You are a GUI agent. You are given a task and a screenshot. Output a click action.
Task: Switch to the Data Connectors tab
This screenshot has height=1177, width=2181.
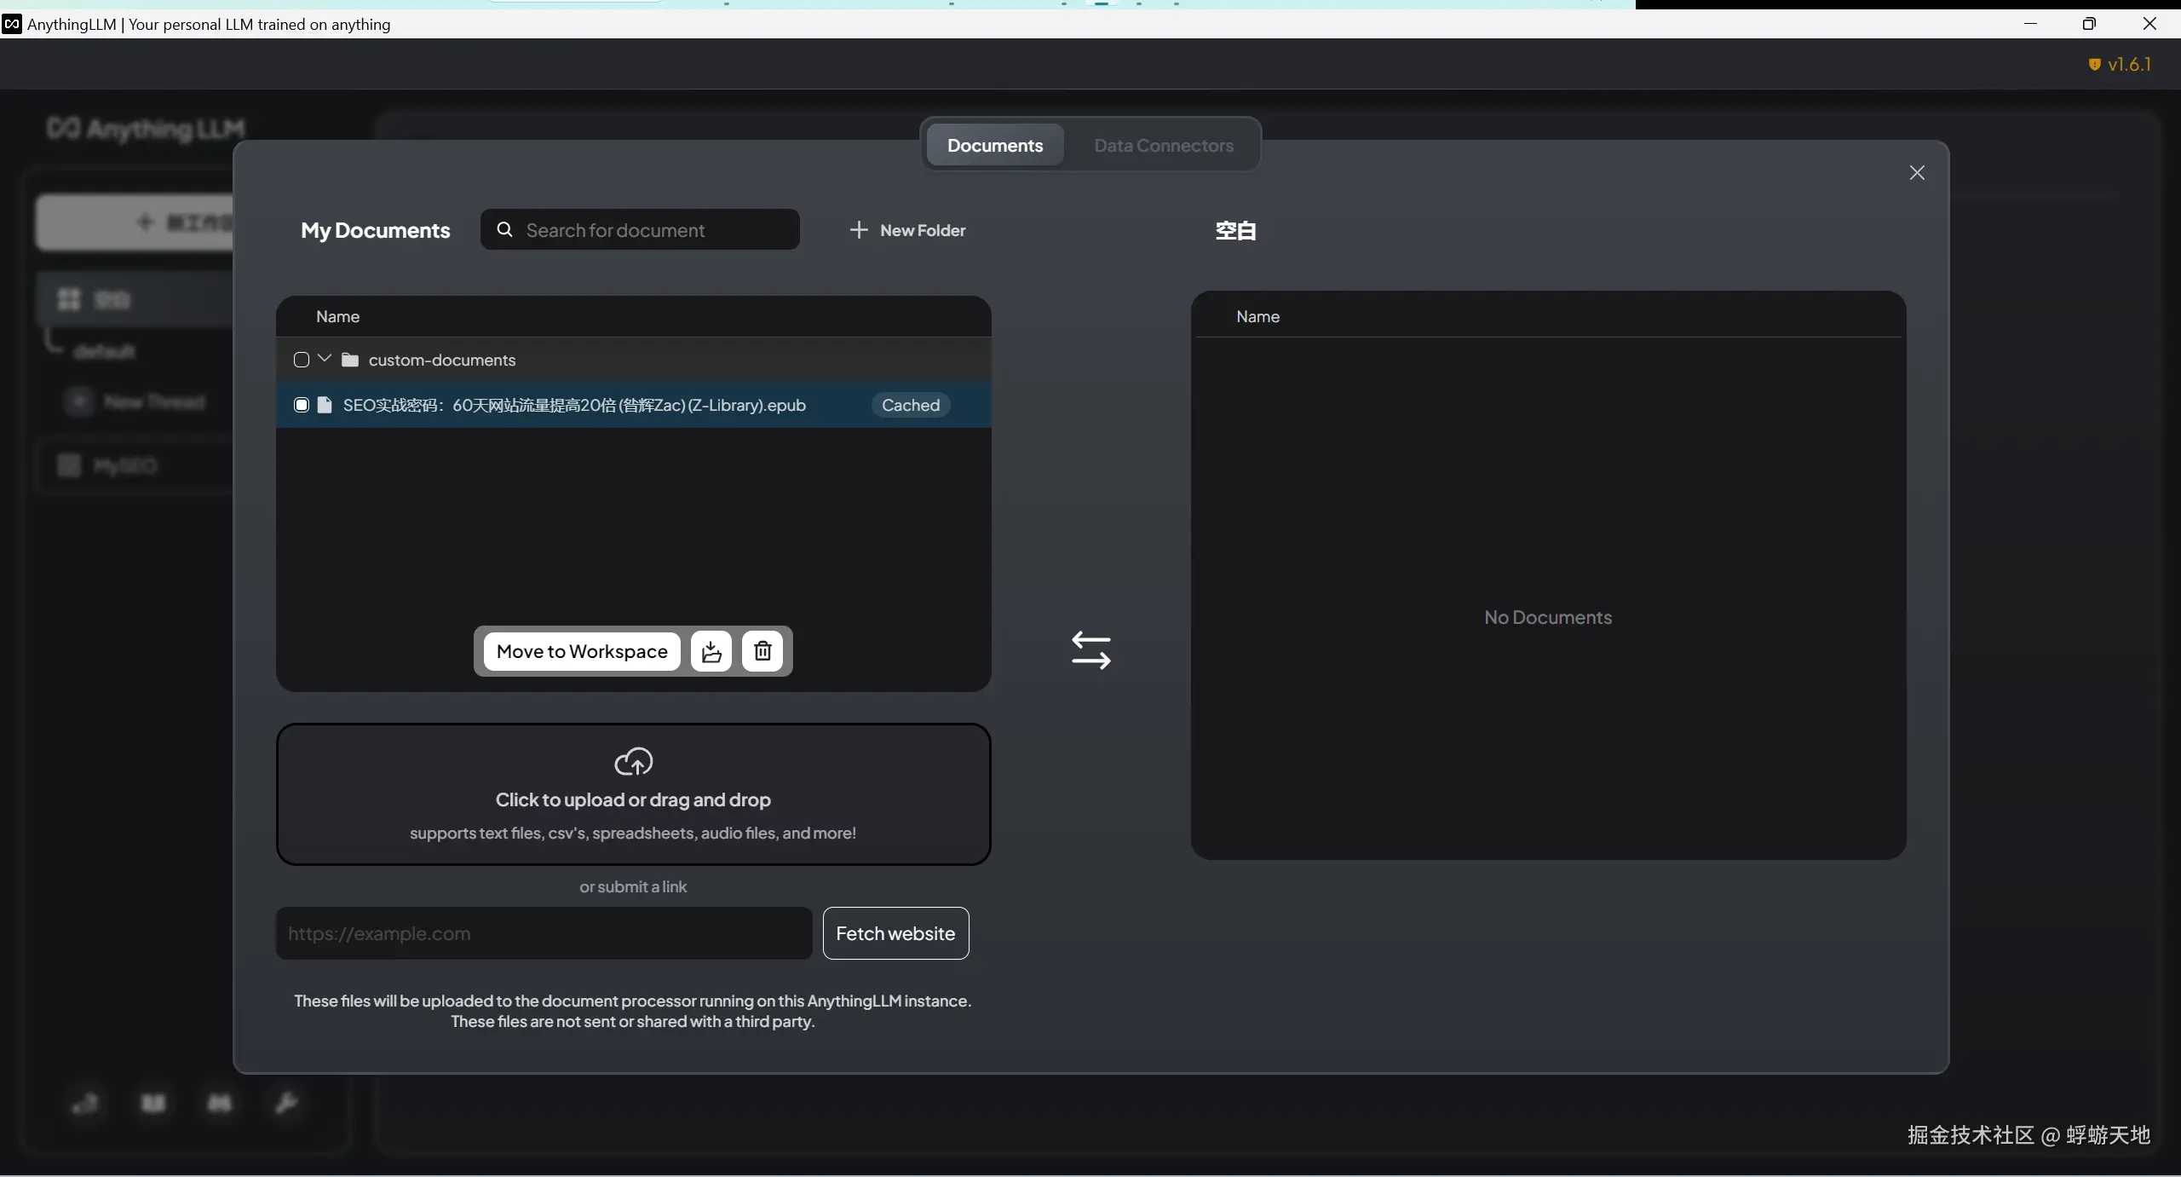pos(1163,146)
